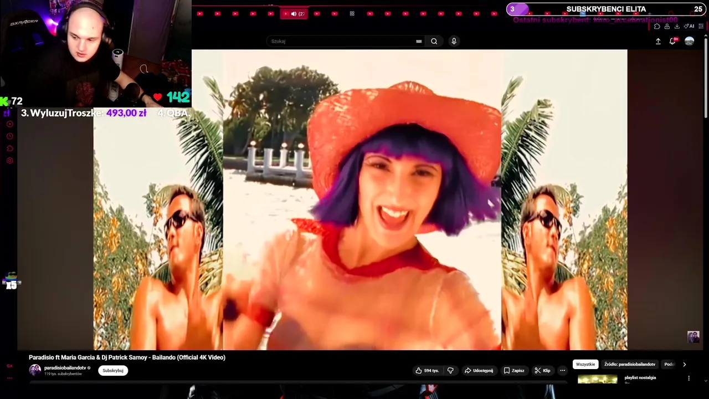Click the clock history icon in left sidebar
Screen dimensions: 709x399
click(9, 136)
